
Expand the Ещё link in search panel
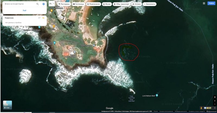click(24, 10)
